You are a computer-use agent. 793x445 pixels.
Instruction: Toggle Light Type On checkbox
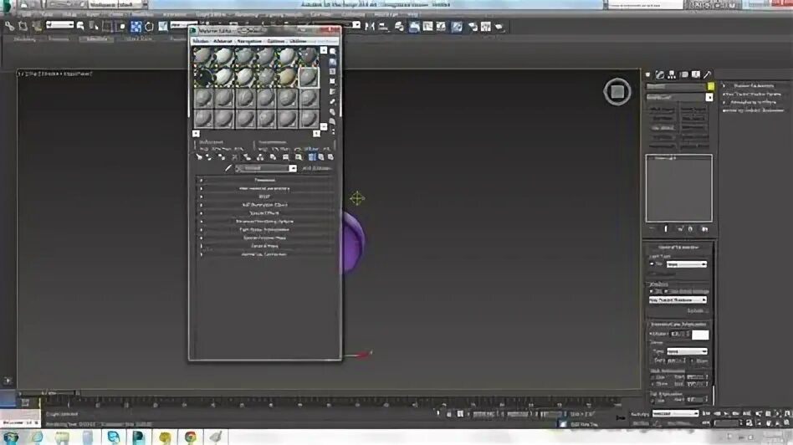pyautogui.click(x=652, y=263)
